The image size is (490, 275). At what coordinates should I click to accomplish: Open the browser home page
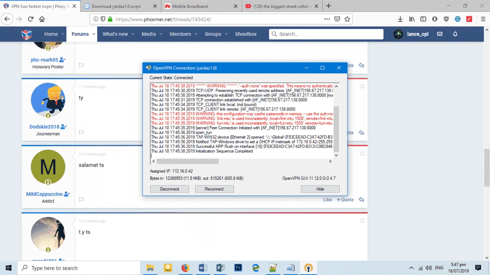[x=42, y=19]
